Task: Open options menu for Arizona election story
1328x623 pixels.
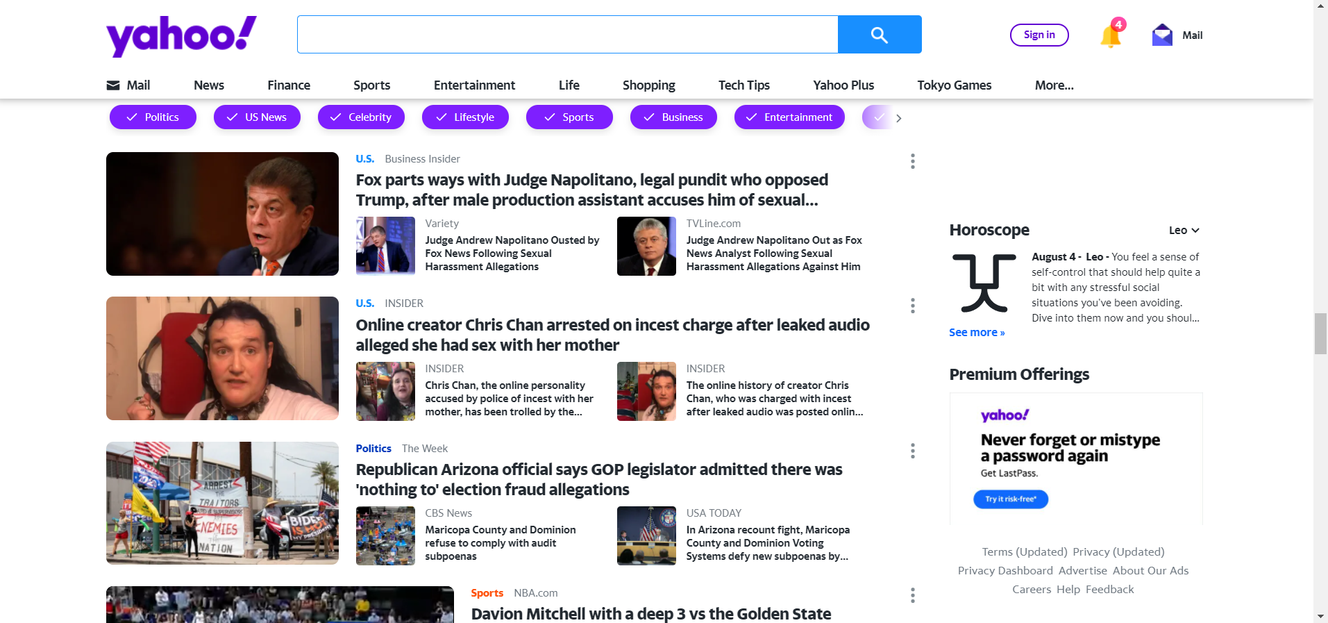Action: (x=913, y=451)
